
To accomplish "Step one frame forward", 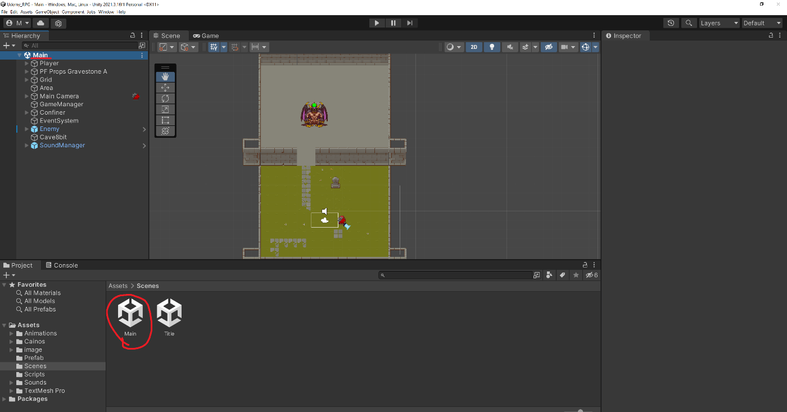I will [410, 23].
